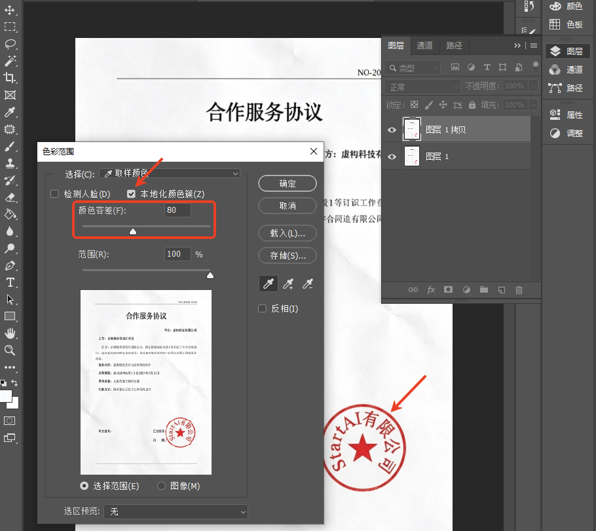
Task: Click the Create new layer icon
Action: coord(502,290)
